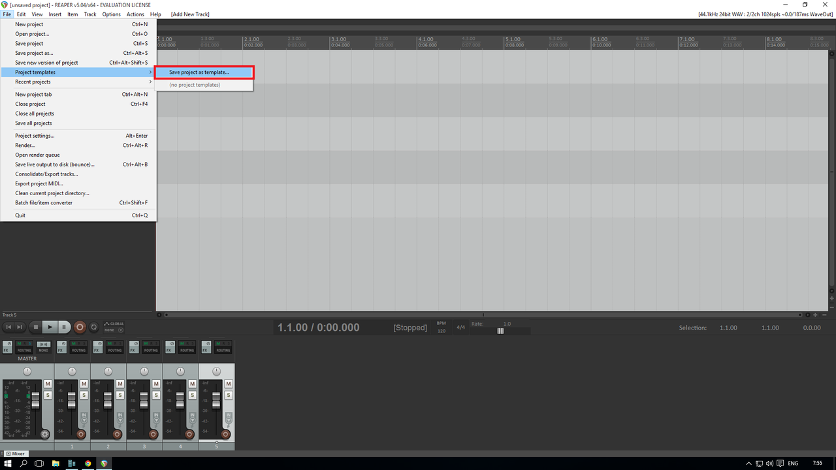Open FX window for track 4
The width and height of the screenshot is (836, 470).
point(170,347)
